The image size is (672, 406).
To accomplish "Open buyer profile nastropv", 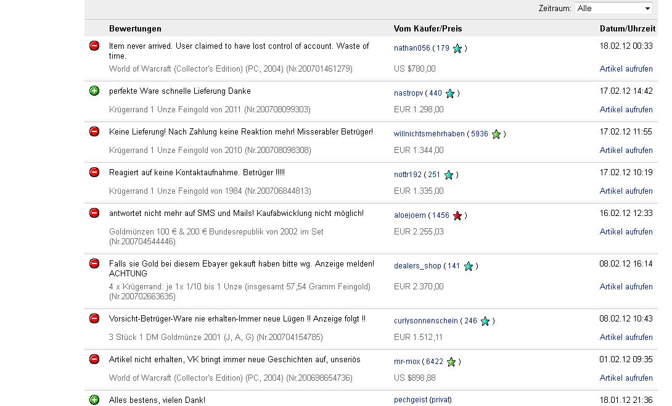I will pos(408,93).
